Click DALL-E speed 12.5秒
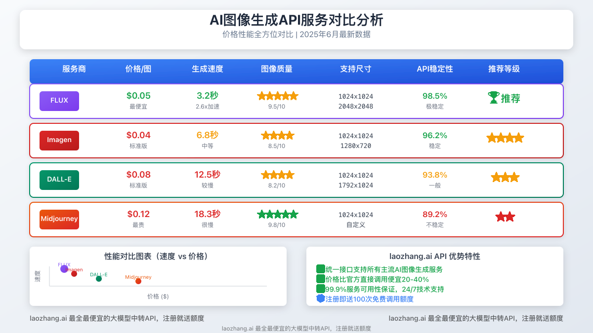Viewport: 593px width, 333px height. [x=208, y=175]
